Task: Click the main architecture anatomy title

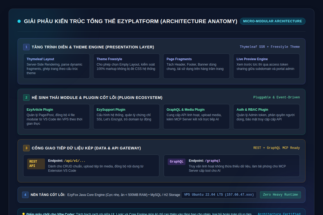Action: [131, 21]
